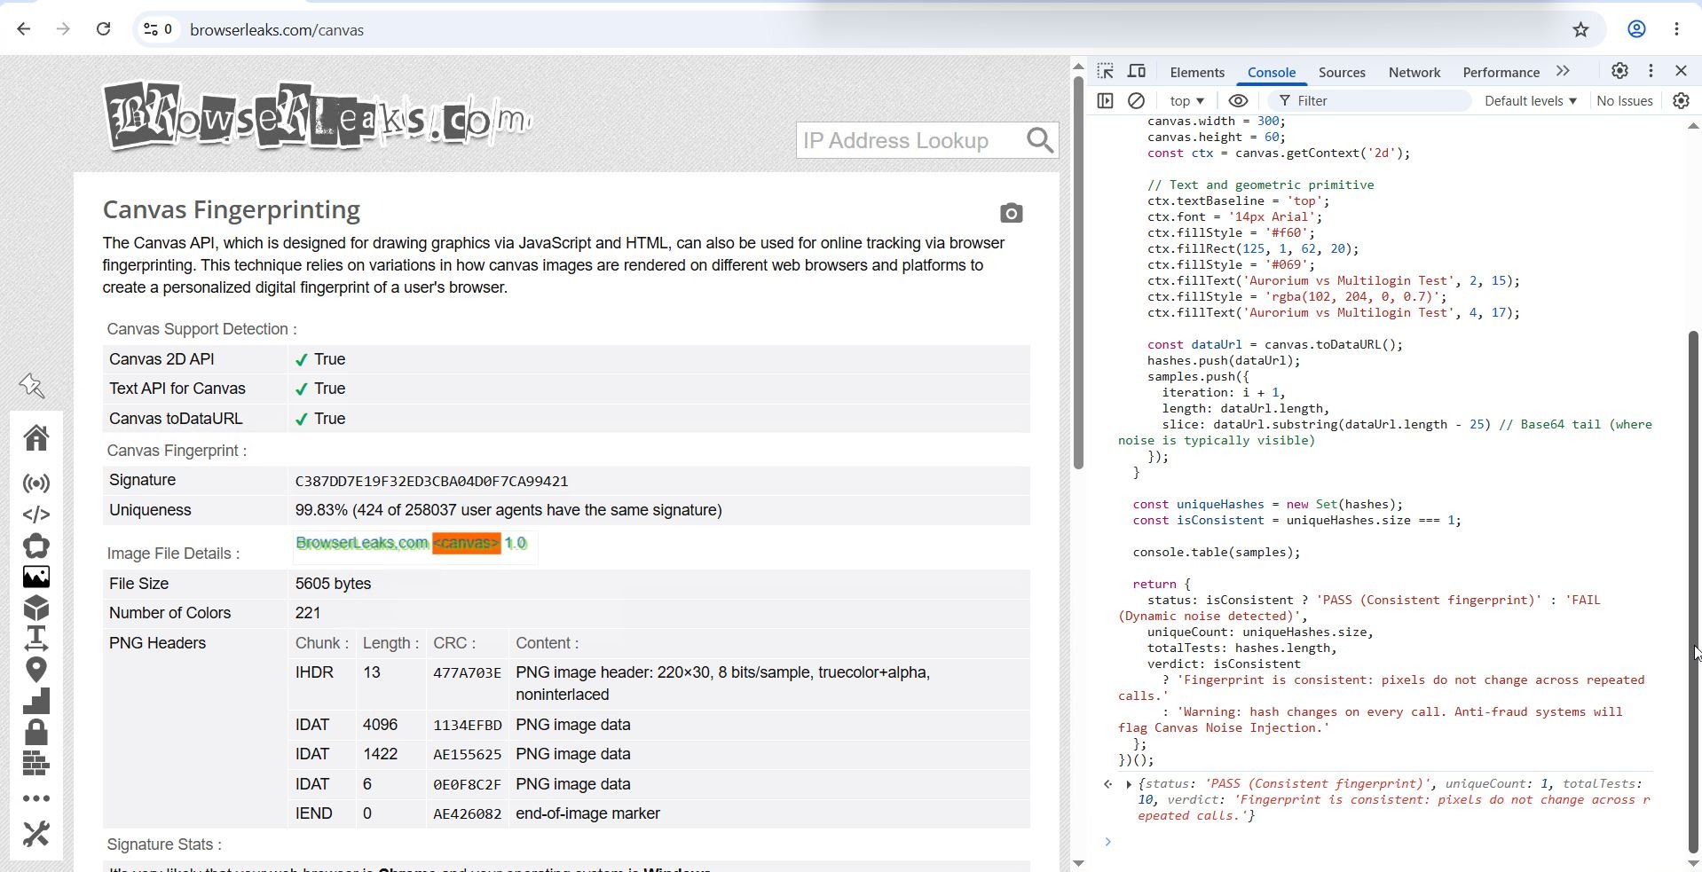Expand the returned status object in console

pos(1129,784)
